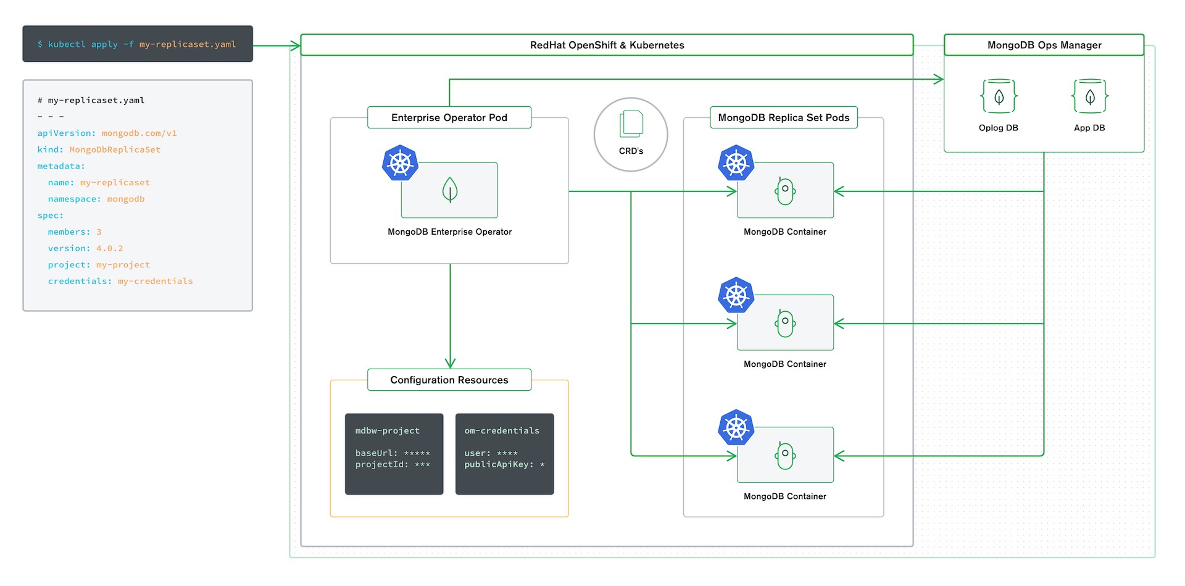Click the 'metadata:' line in the YAML
The image size is (1185, 586).
[x=61, y=166]
